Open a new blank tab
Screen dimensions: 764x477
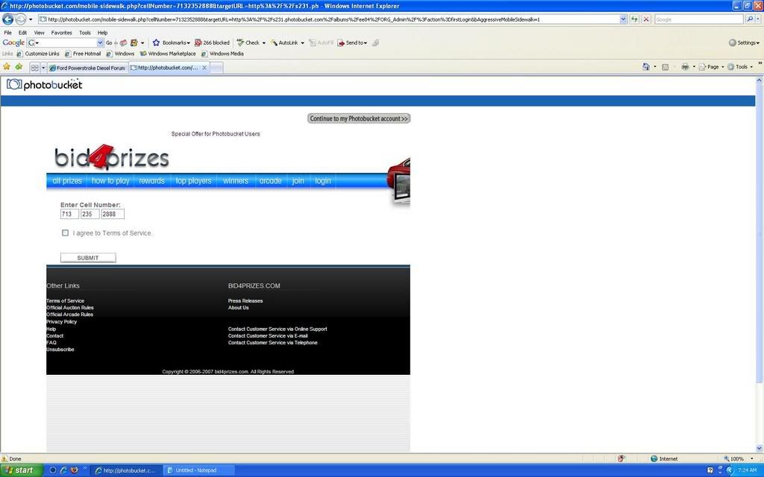point(216,68)
